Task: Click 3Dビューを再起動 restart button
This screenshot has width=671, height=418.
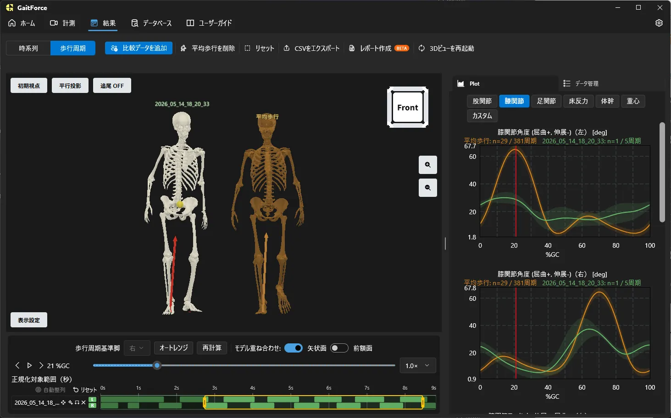Action: point(446,48)
